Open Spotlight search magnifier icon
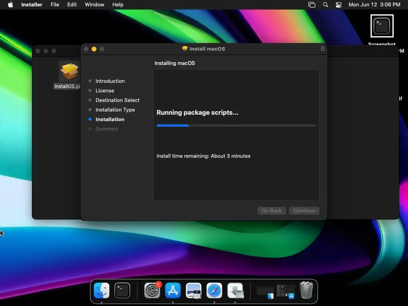Viewport: 408px width, 306px height. (x=326, y=5)
